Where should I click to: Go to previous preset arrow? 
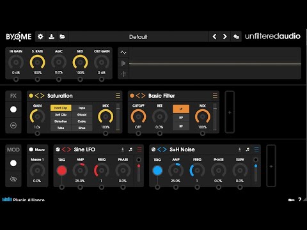pyautogui.click(x=214, y=36)
